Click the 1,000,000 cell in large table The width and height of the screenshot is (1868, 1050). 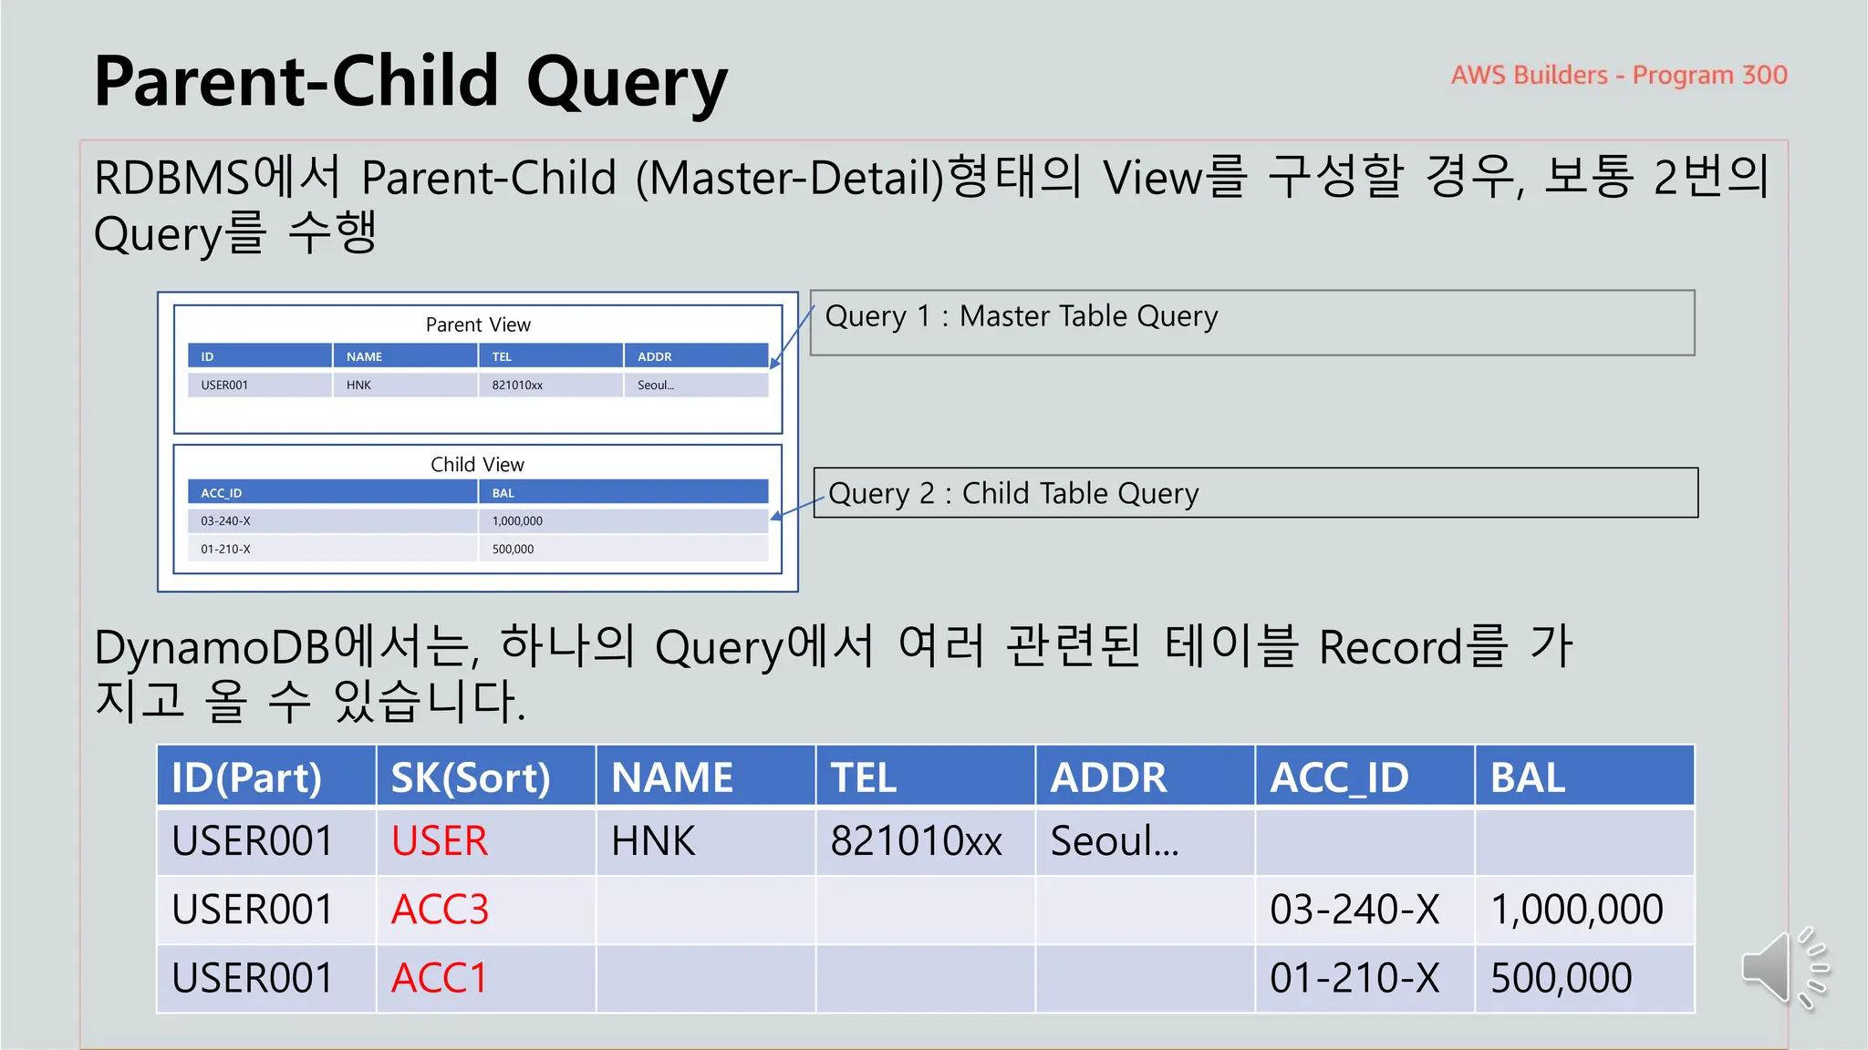1585,910
